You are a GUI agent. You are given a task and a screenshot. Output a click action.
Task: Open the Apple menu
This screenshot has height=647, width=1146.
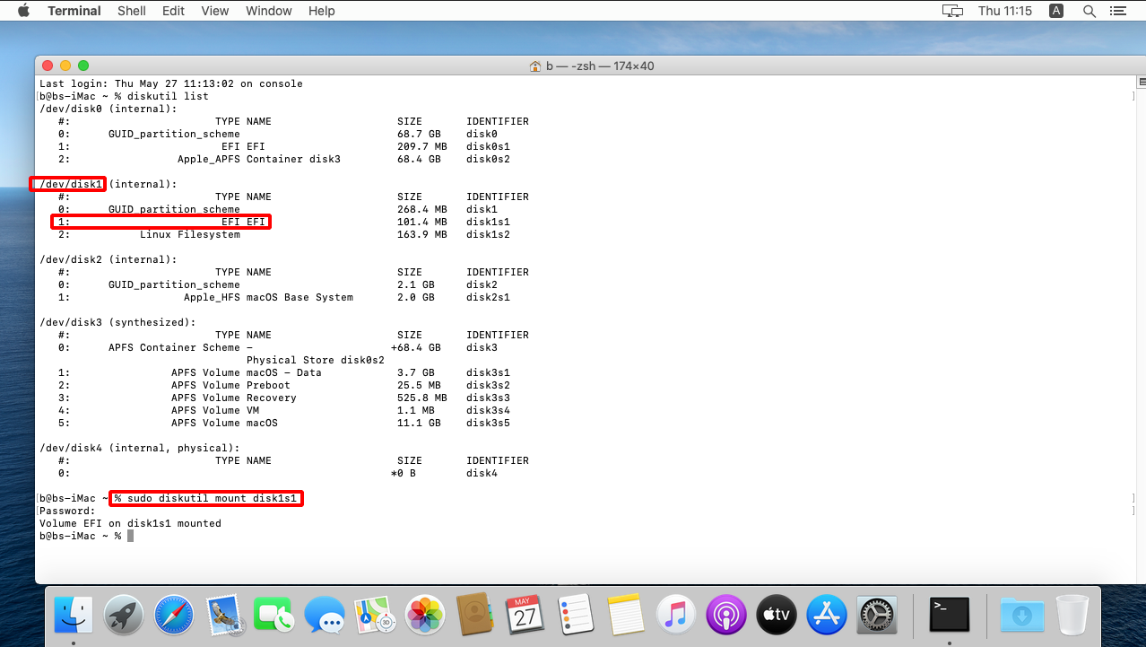tap(23, 11)
